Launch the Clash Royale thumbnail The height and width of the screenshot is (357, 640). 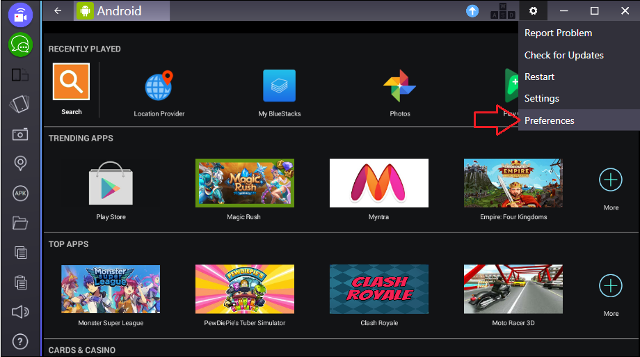coord(378,289)
